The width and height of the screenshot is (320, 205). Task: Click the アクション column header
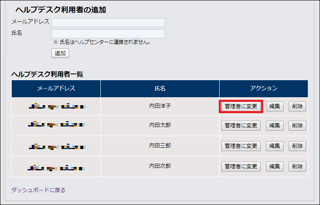coord(264,89)
